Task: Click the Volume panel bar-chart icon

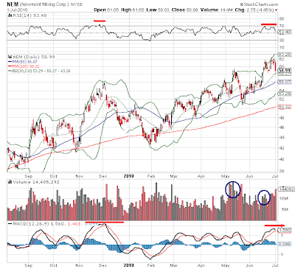Action: (x=10, y=182)
